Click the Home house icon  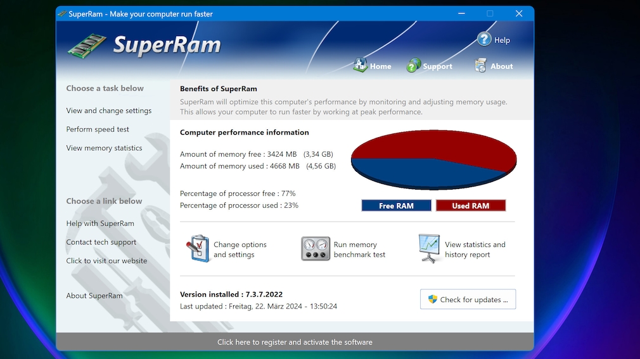(361, 65)
